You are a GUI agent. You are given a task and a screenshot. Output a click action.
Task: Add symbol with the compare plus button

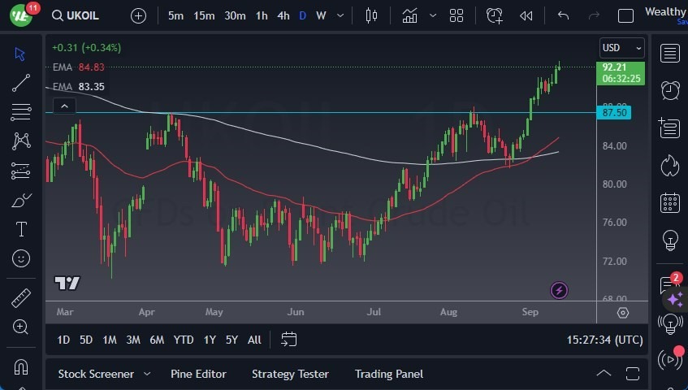coord(139,15)
